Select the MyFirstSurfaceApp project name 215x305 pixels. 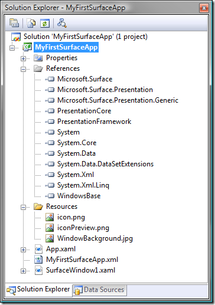(x=66, y=47)
